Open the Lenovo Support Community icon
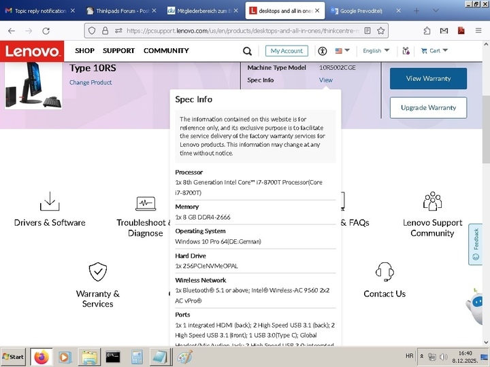This screenshot has height=367, width=490. click(x=432, y=201)
